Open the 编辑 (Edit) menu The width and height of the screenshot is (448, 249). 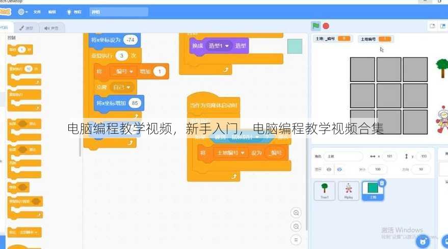tap(52, 12)
